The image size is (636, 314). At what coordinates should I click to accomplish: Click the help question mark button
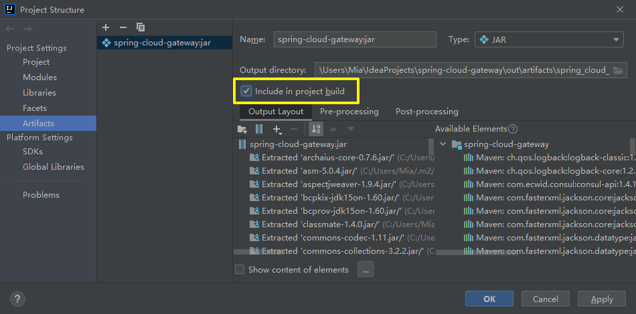17,299
